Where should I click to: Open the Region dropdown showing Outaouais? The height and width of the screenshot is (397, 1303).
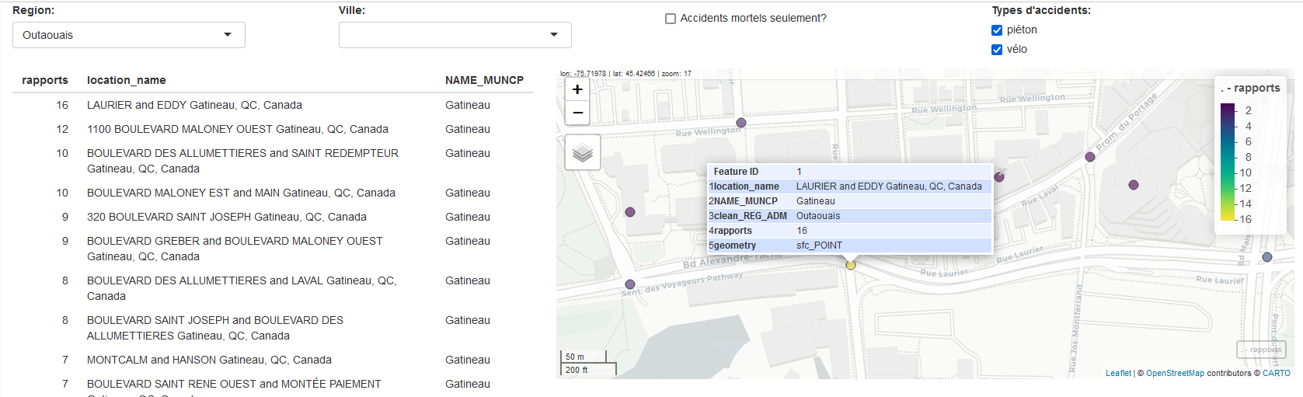tap(129, 35)
